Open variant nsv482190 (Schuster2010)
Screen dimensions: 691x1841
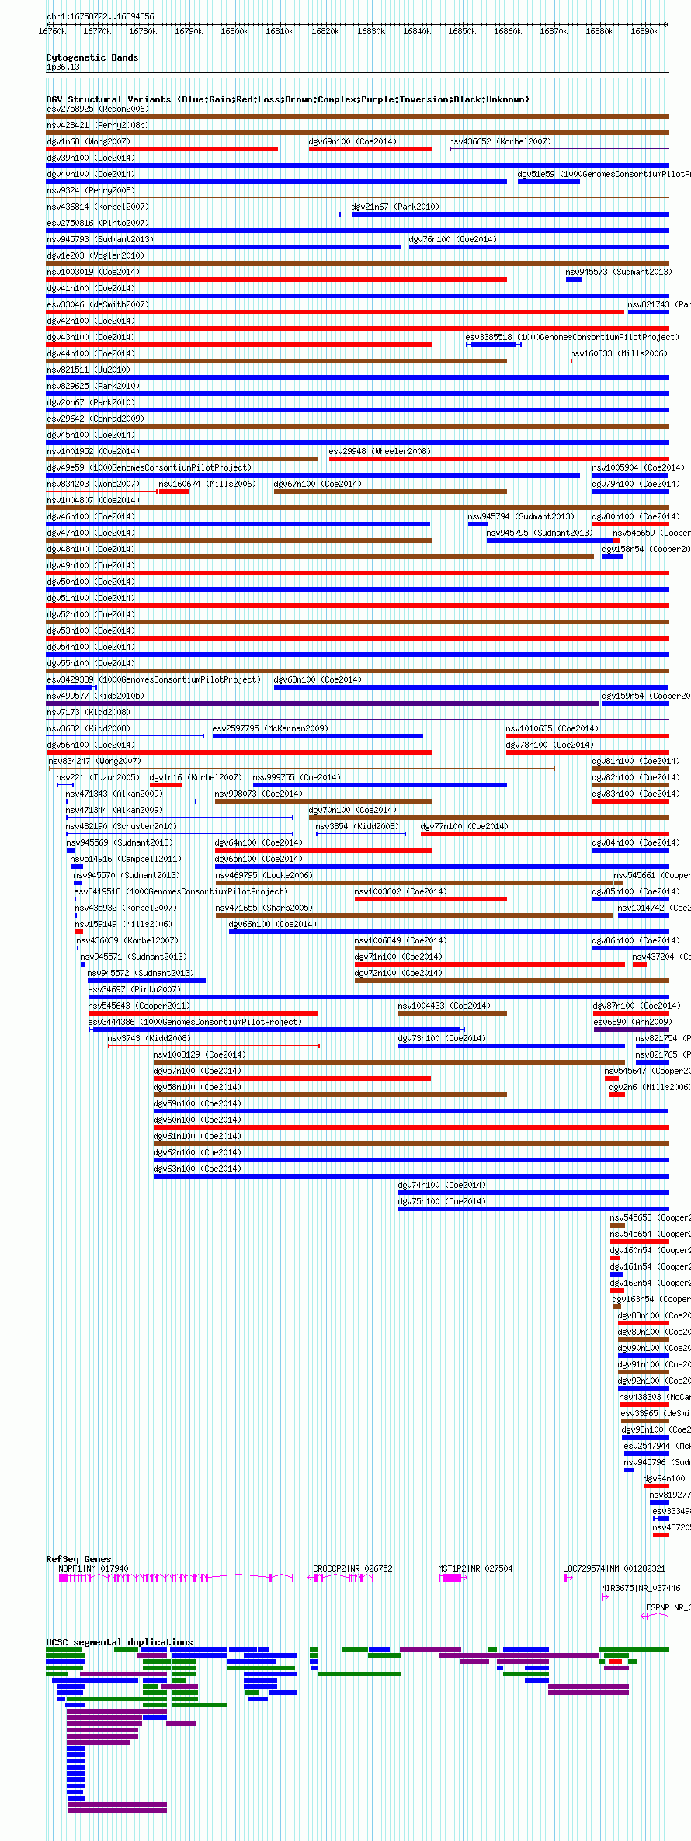(121, 826)
